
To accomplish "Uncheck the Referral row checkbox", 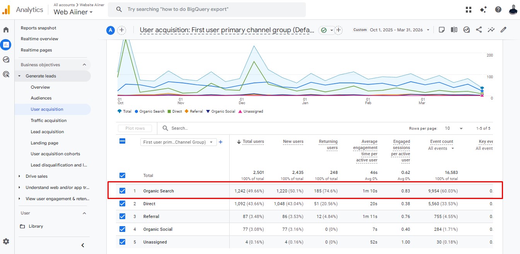I will 123,216.
